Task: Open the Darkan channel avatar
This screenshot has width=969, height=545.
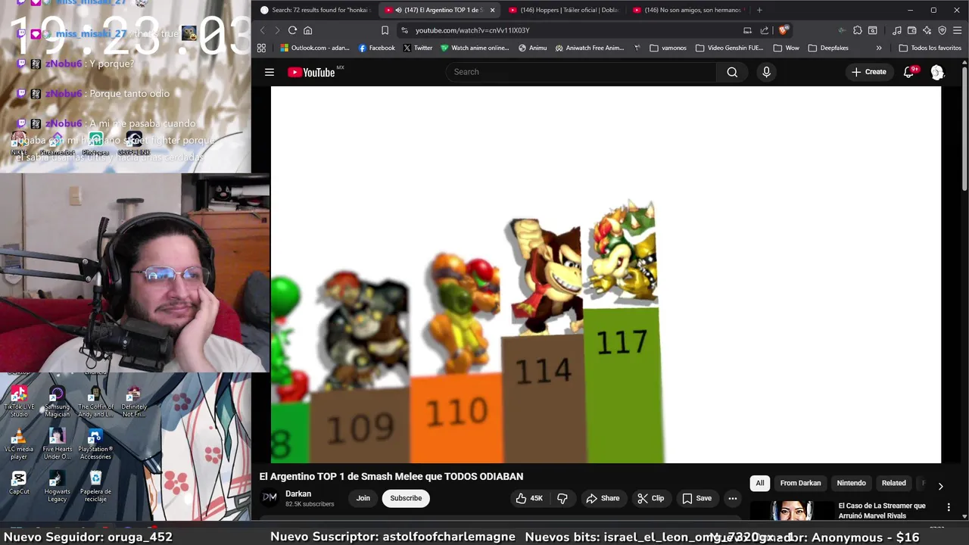Action: click(x=270, y=497)
